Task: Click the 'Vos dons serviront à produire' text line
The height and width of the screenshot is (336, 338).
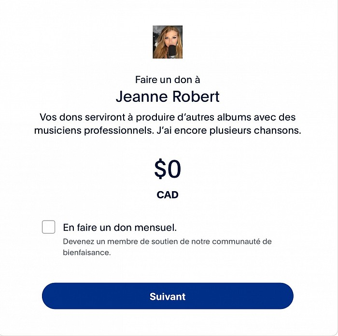Action: pyautogui.click(x=168, y=117)
